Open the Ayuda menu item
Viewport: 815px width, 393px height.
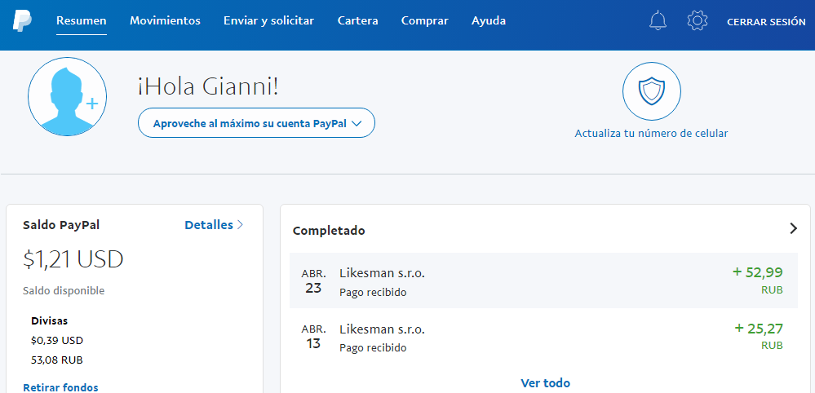point(489,20)
